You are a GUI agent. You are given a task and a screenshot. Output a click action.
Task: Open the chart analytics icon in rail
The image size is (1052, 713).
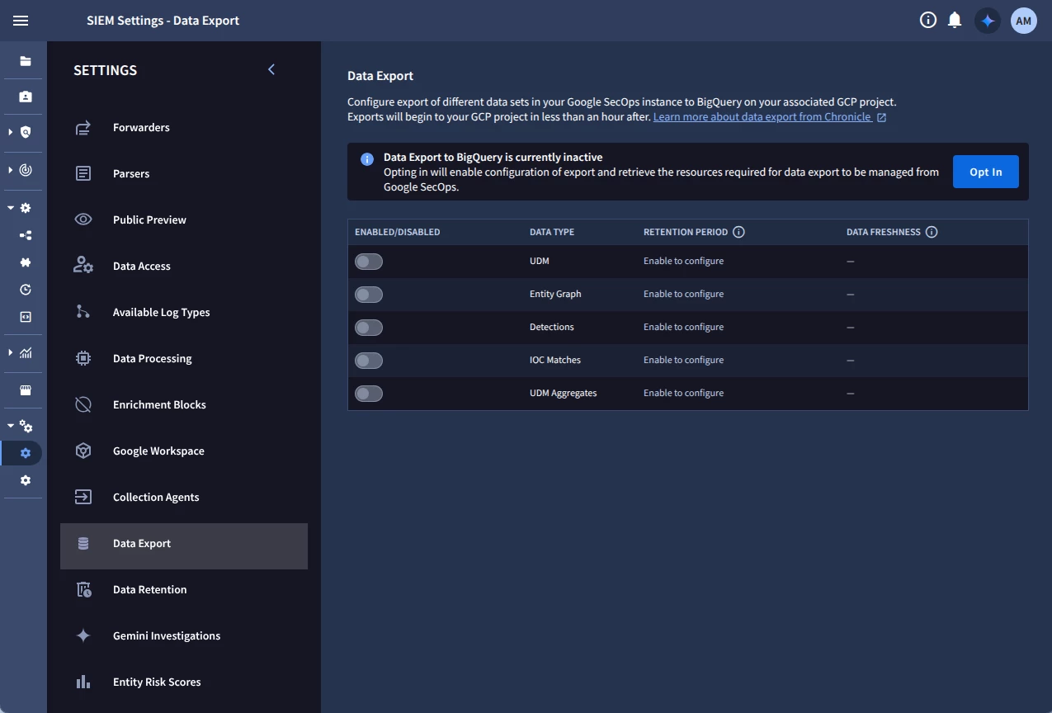point(26,352)
